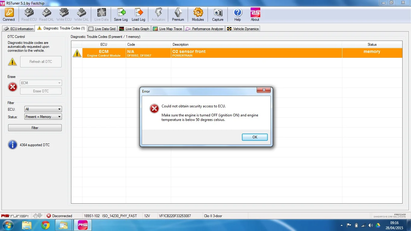Click the 189S1-102 status bar entry
411x231 pixels.
tap(91, 216)
